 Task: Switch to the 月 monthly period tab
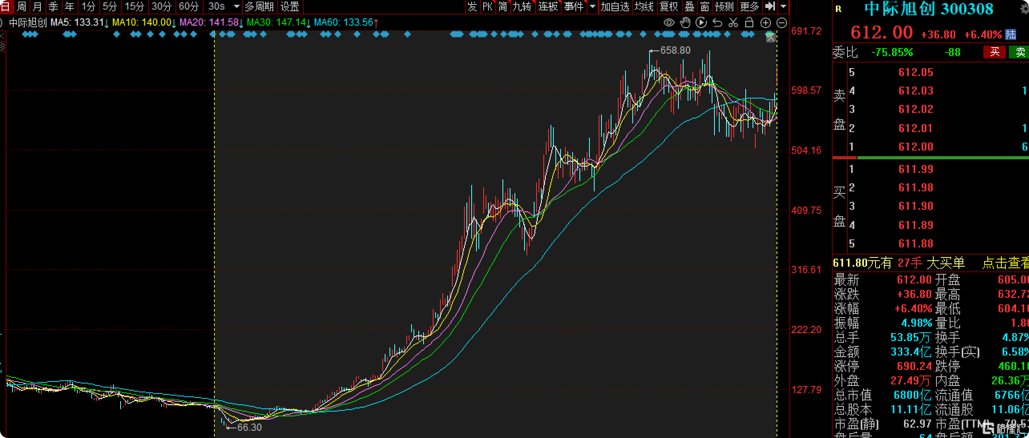[37, 6]
